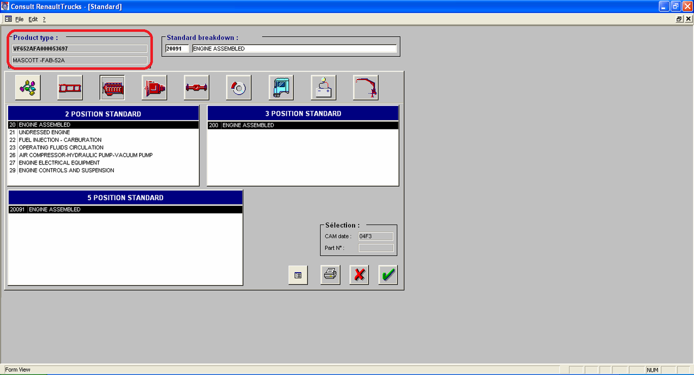Select row 20091 ENGINE ASSEMBLED in 5 position list

(125, 209)
